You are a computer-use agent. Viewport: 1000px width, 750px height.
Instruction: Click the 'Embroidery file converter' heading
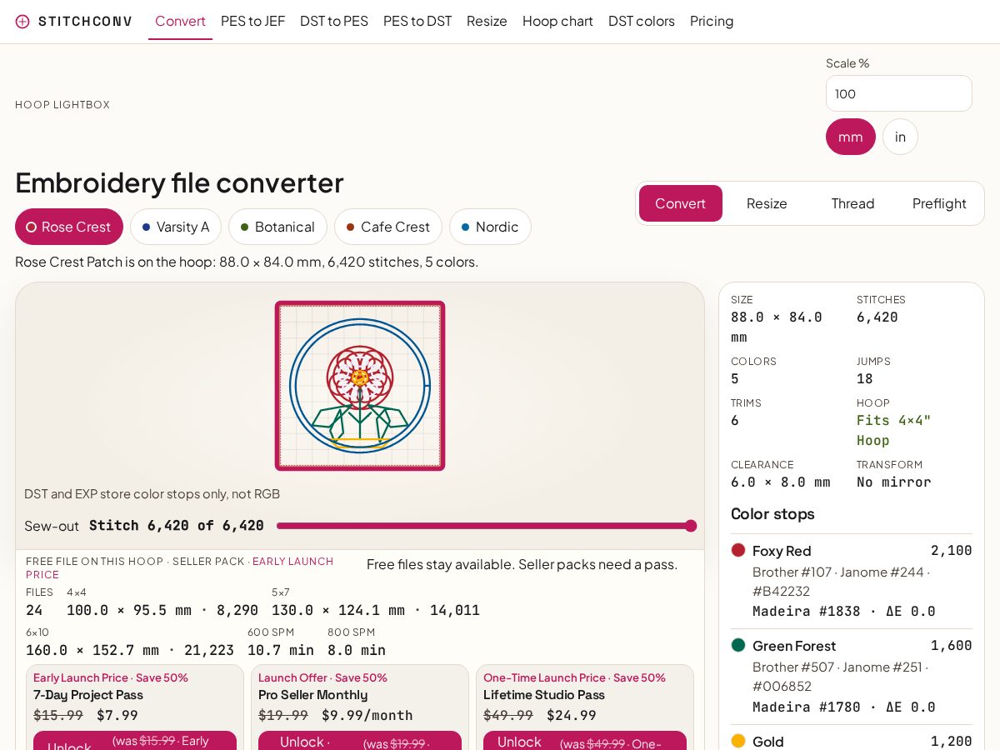pos(179,182)
